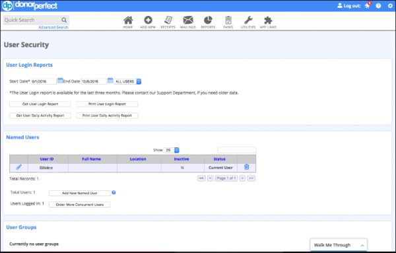Click the Quick Search magnifier icon
396x253 pixels.
coord(64,20)
